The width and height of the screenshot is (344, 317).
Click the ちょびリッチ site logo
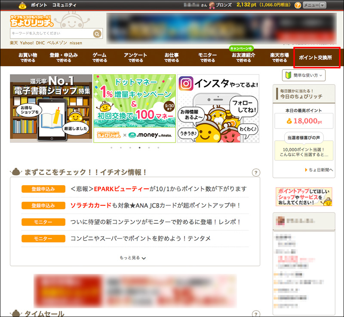pos(32,21)
